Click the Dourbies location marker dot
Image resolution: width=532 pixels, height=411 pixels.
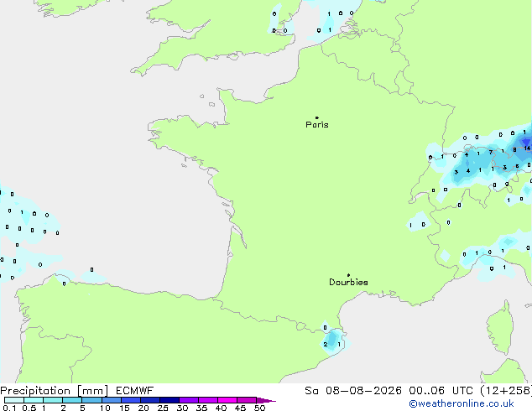[x=348, y=275]
